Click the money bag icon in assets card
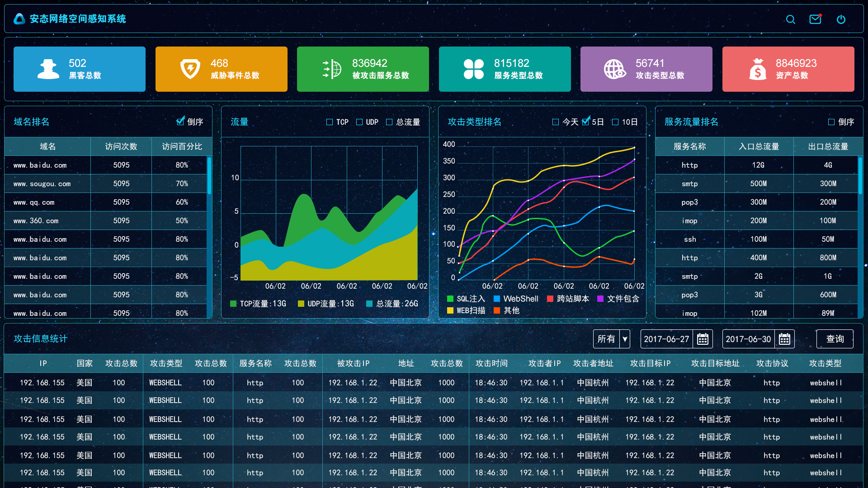The image size is (868, 488). [x=758, y=69]
